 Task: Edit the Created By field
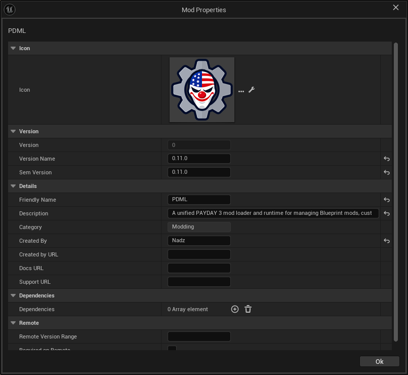199,241
